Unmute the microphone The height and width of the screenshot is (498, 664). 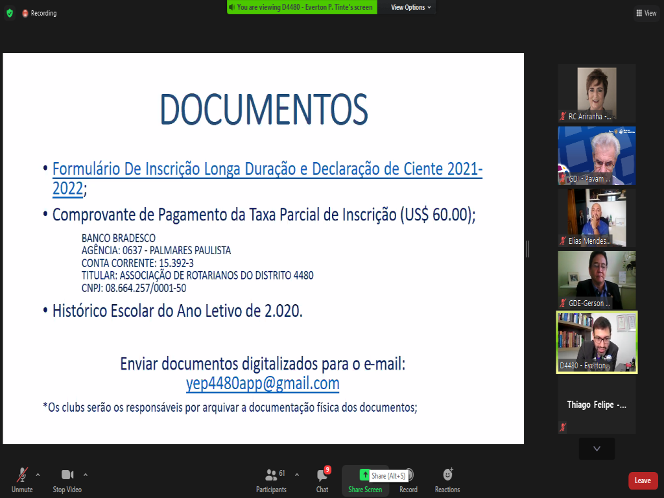point(22,475)
